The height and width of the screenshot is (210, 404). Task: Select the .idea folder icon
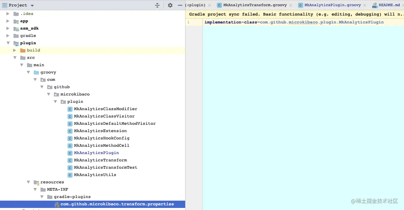click(x=16, y=14)
